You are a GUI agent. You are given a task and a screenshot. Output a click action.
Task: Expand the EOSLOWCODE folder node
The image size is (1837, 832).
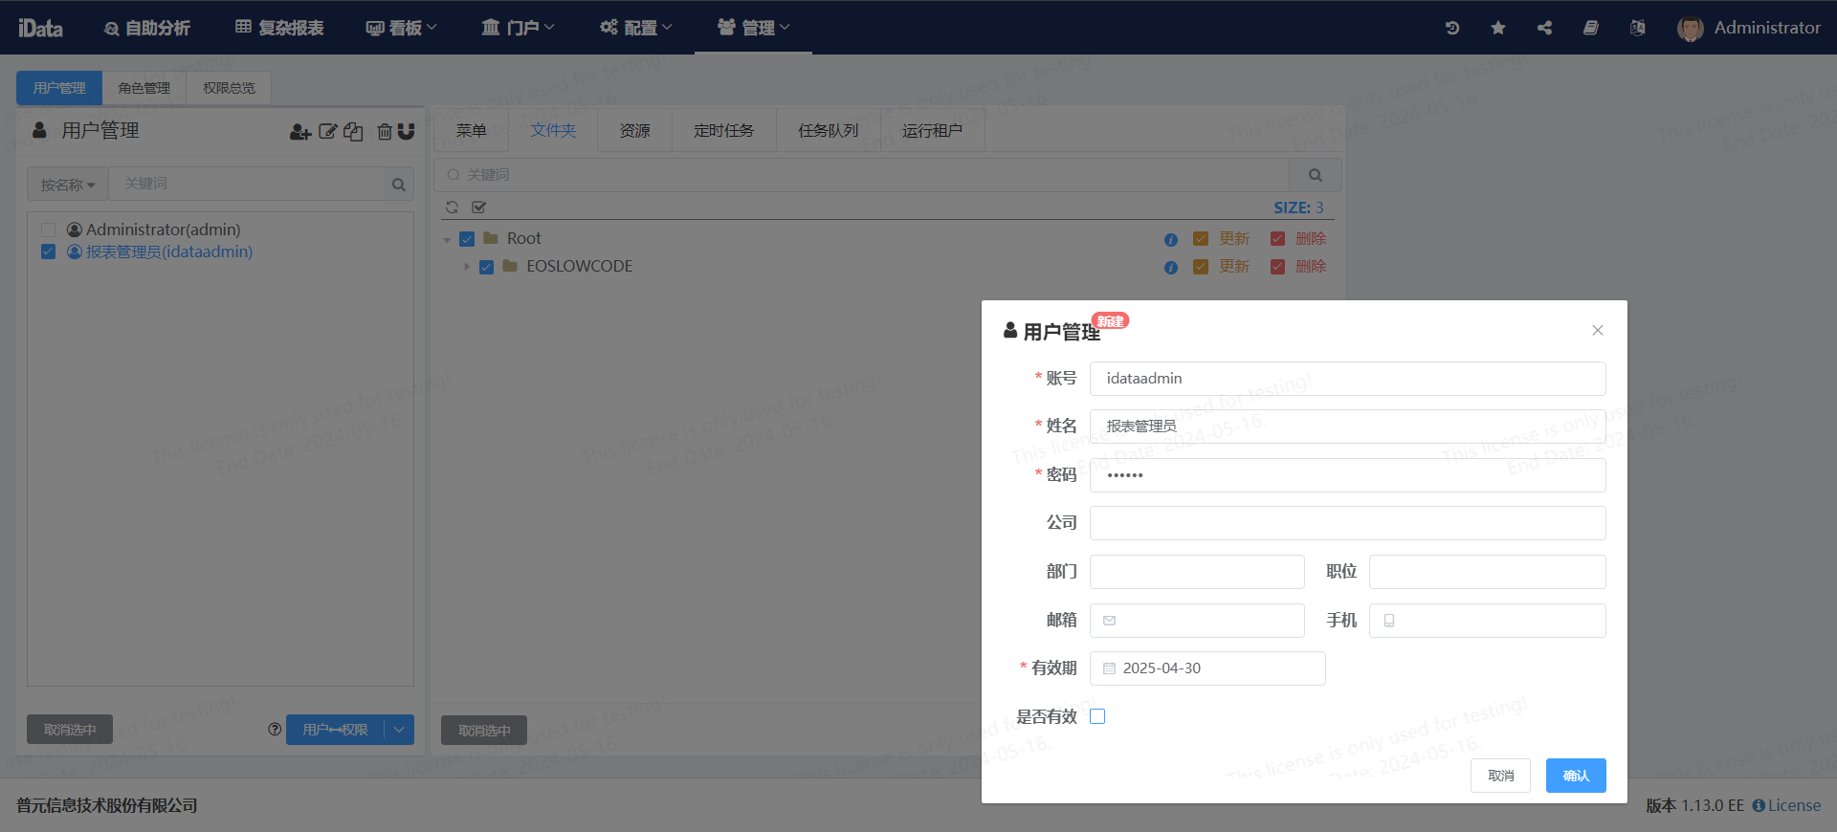[467, 267]
